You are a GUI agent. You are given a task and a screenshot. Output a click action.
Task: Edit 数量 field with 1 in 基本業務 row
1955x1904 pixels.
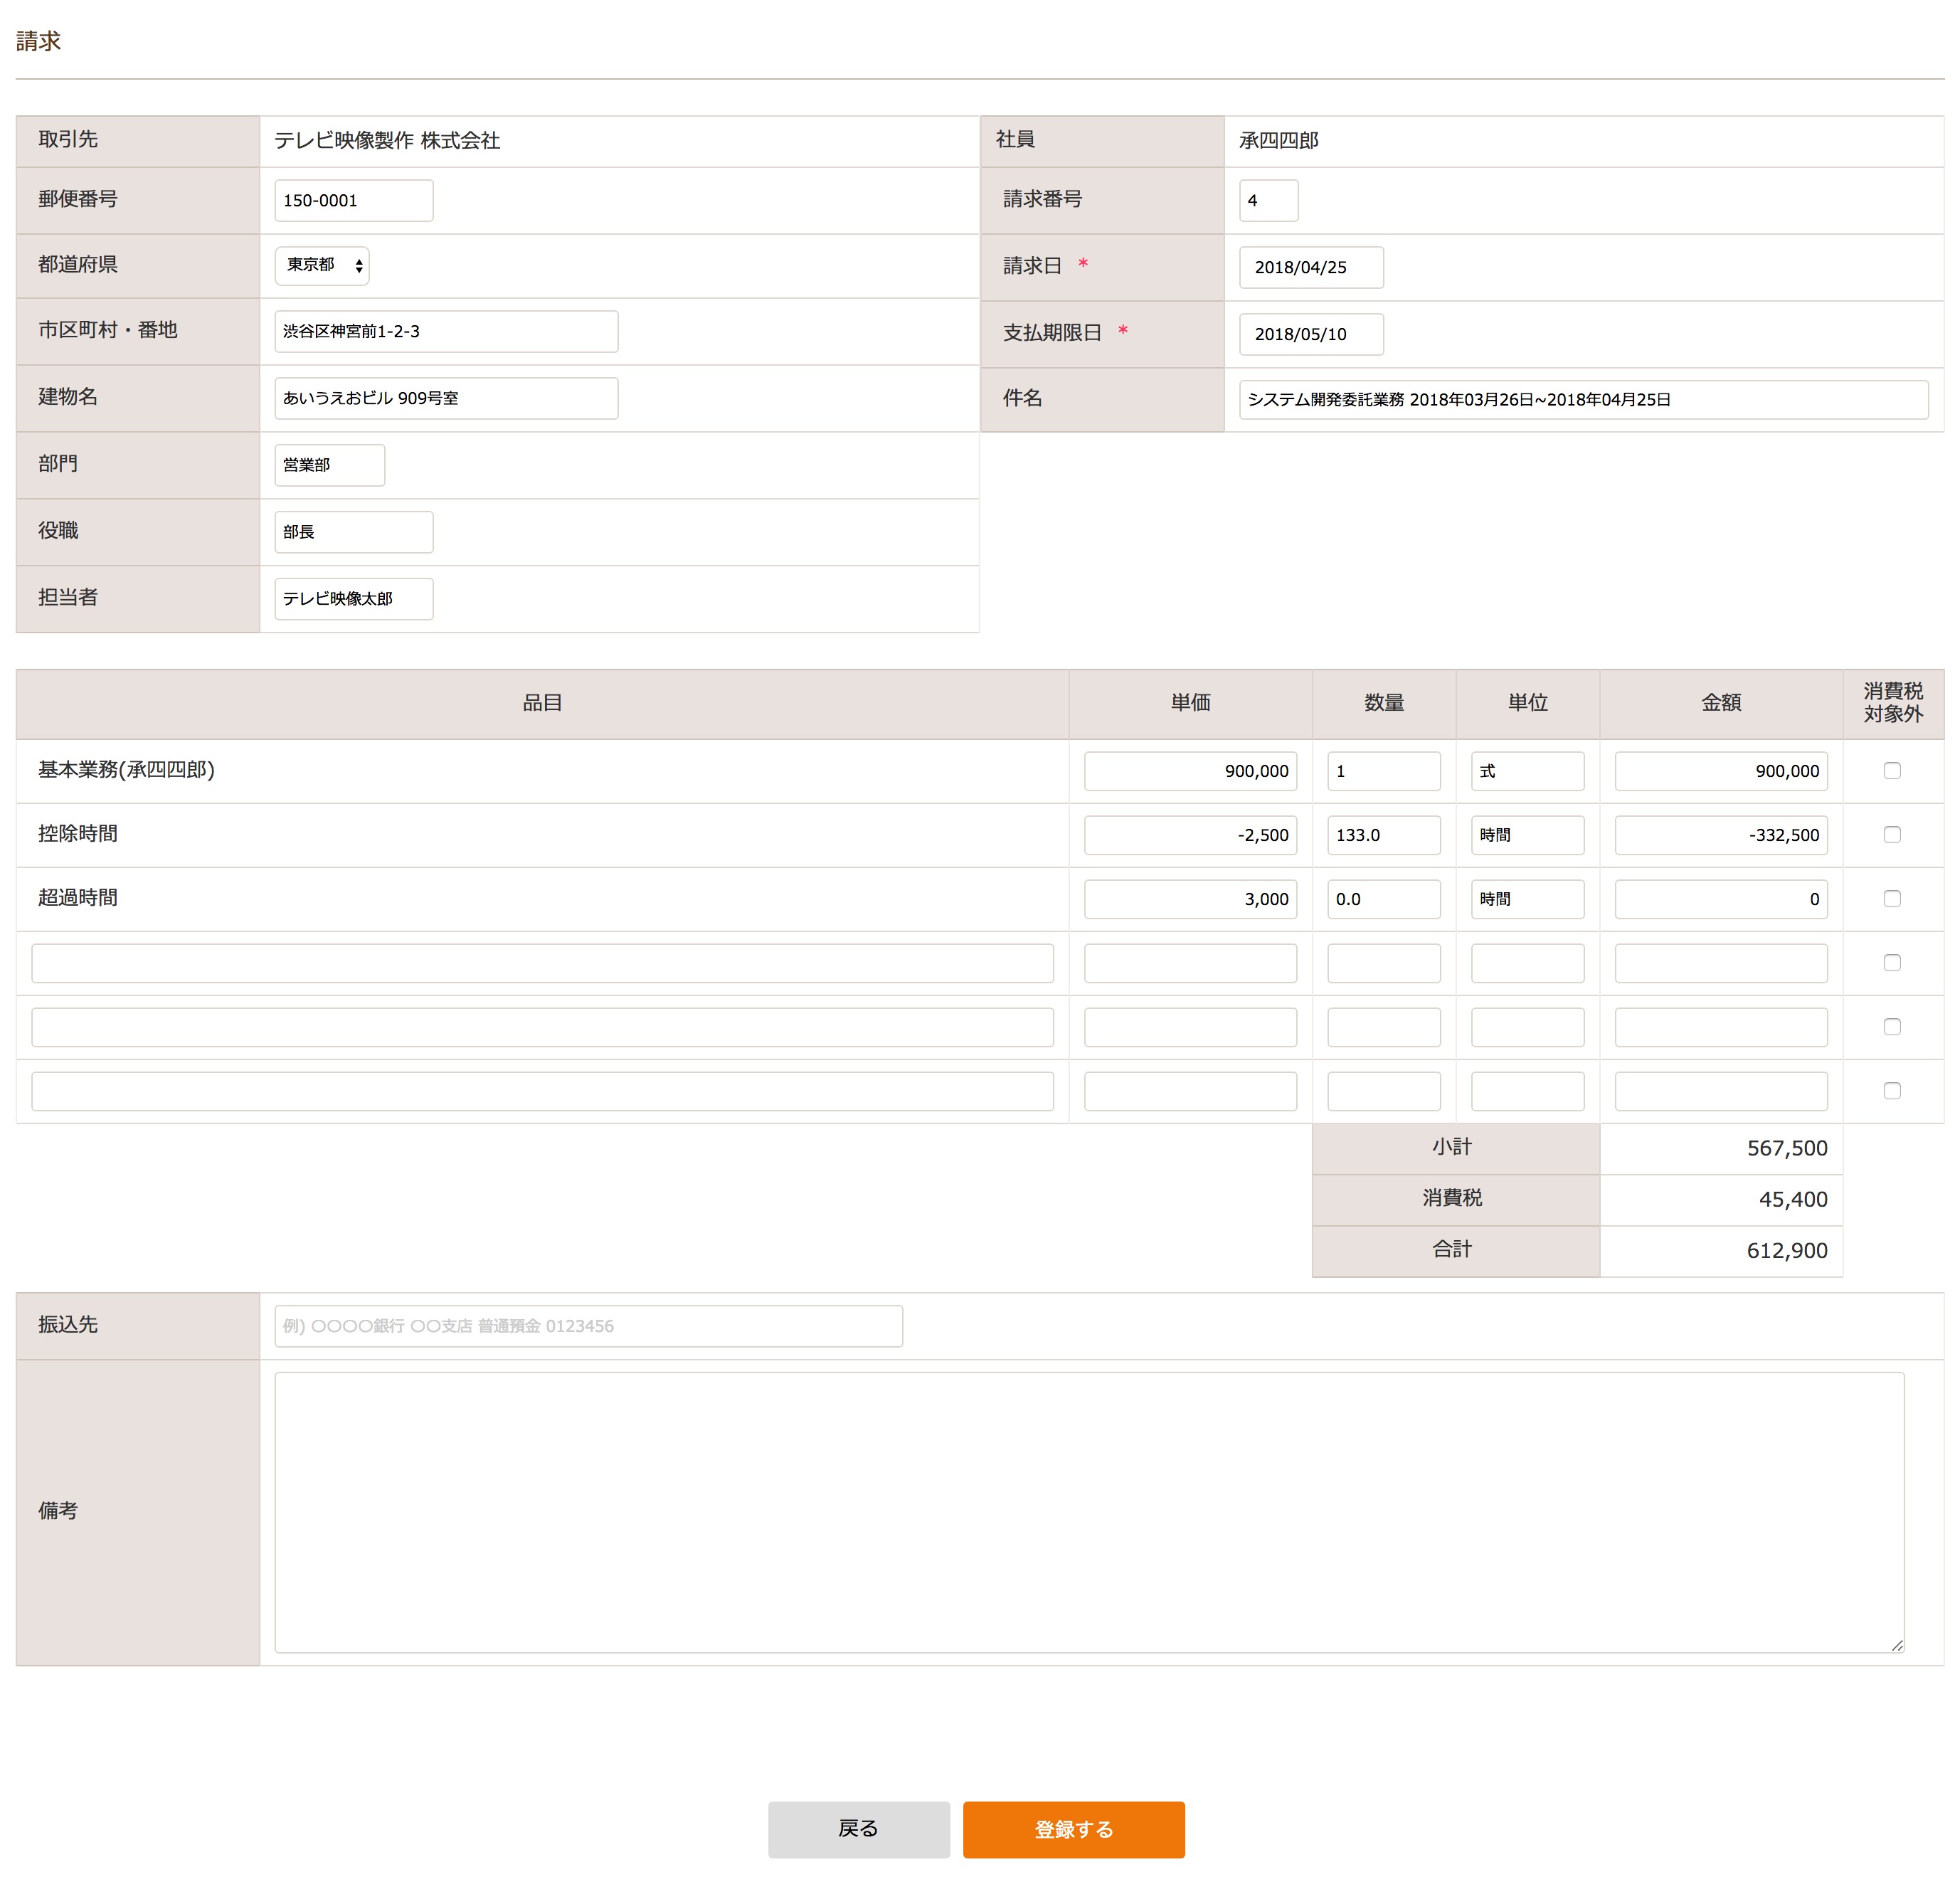(x=1383, y=771)
